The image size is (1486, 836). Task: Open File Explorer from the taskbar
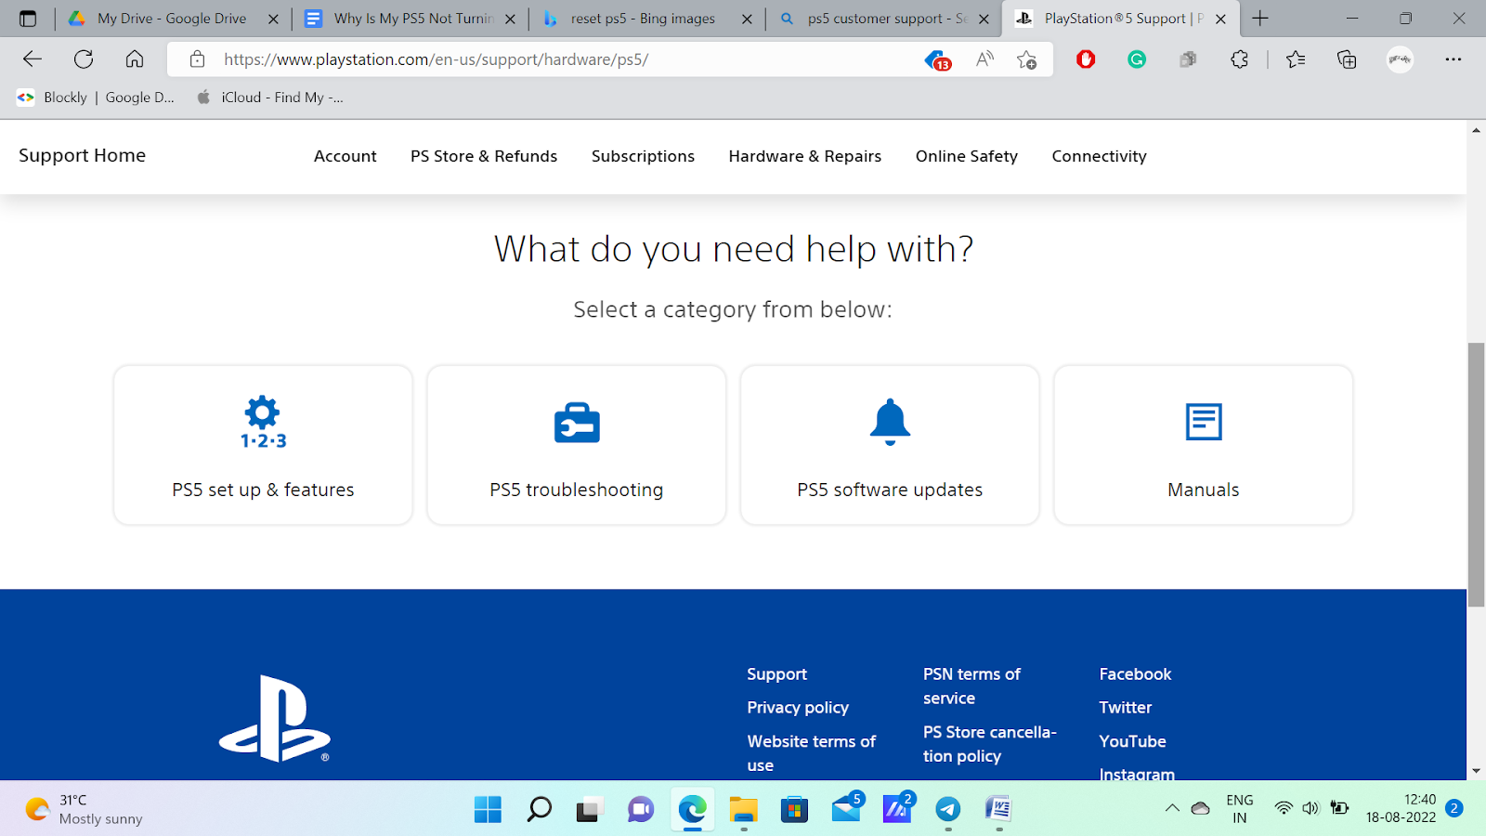(743, 809)
